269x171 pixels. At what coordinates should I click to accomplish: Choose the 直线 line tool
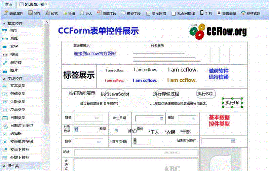click(x=14, y=38)
